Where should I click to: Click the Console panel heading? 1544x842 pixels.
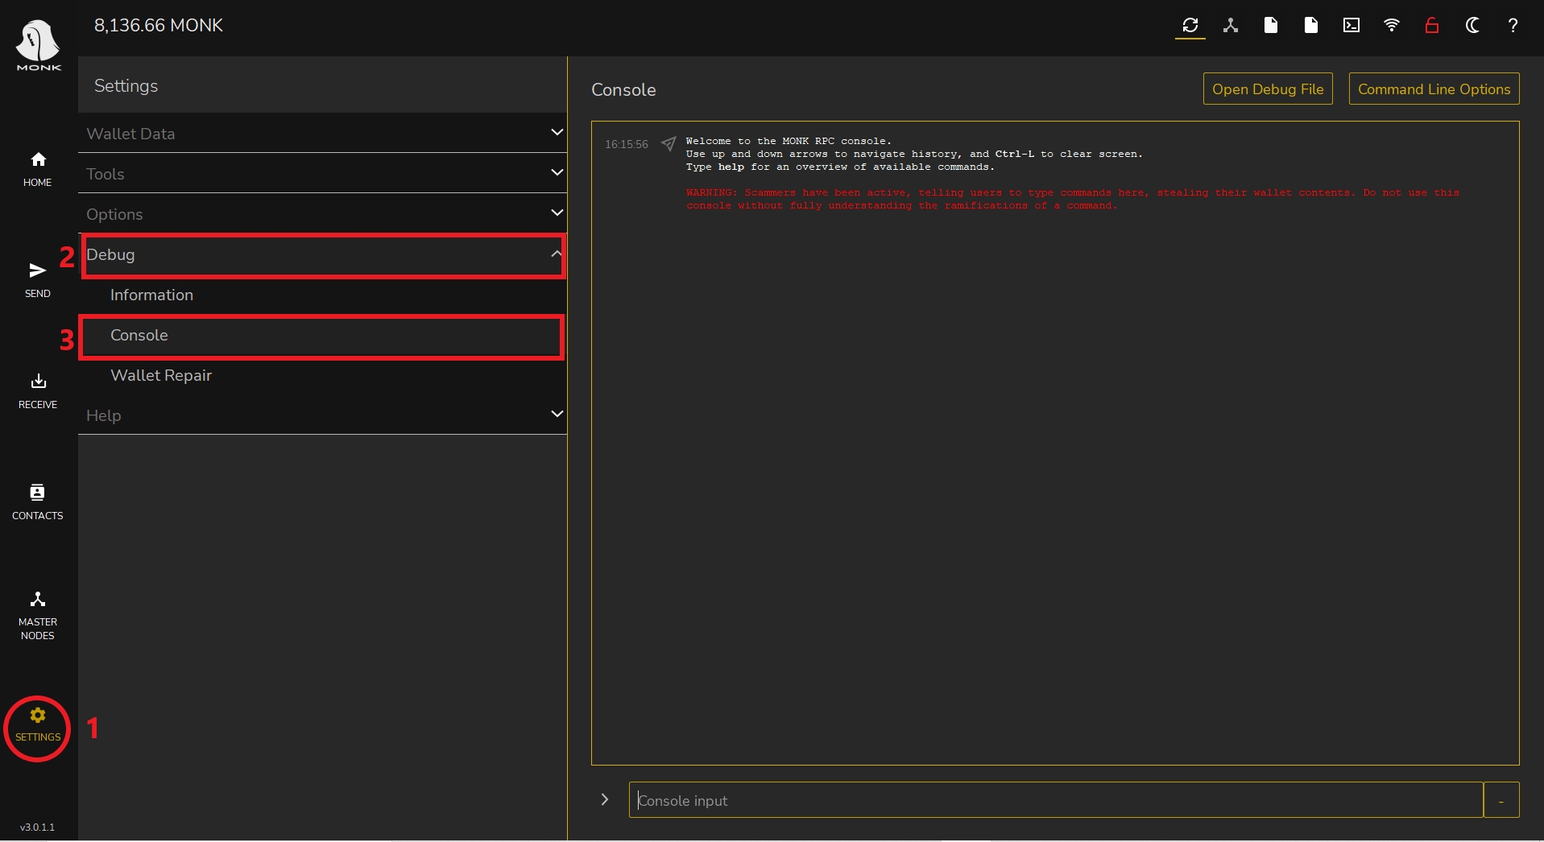point(623,90)
